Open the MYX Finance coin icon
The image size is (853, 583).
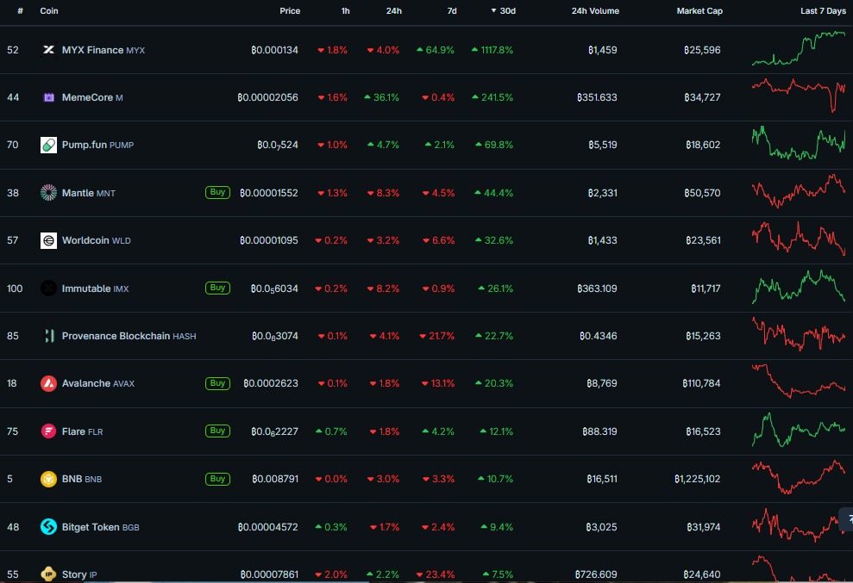point(48,50)
